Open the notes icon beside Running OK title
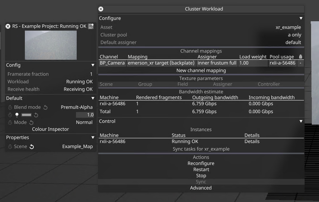 pos(91,26)
